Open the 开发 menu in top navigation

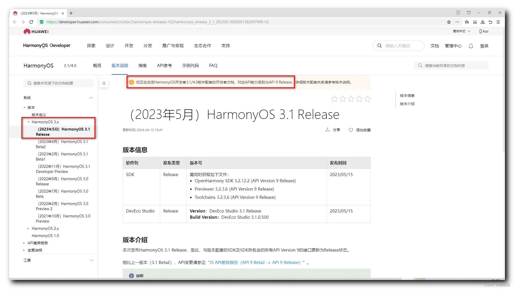click(x=129, y=46)
